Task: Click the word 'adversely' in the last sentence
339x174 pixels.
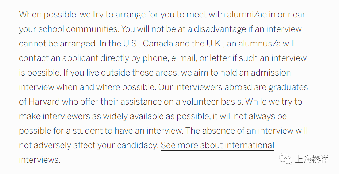Action: (53, 146)
